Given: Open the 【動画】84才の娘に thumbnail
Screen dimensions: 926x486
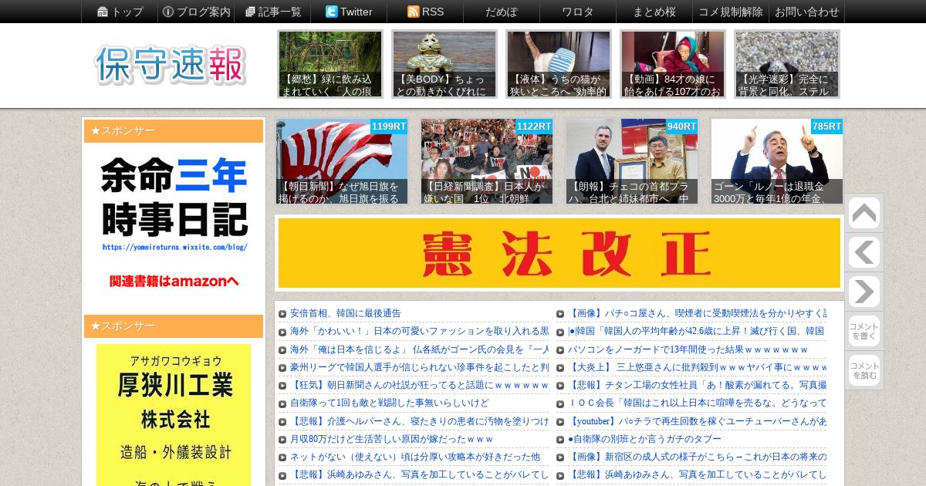Looking at the screenshot, I should coord(673,64).
